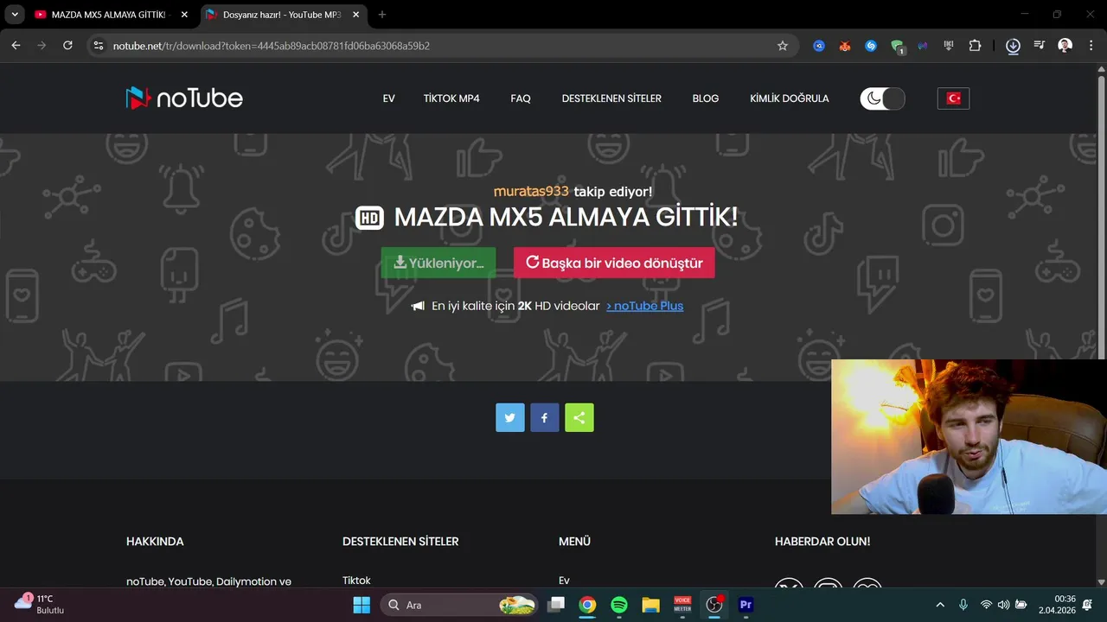Screen dimensions: 1107x622
Task: Open the Wi-Fi network tray icon
Action: (986, 605)
